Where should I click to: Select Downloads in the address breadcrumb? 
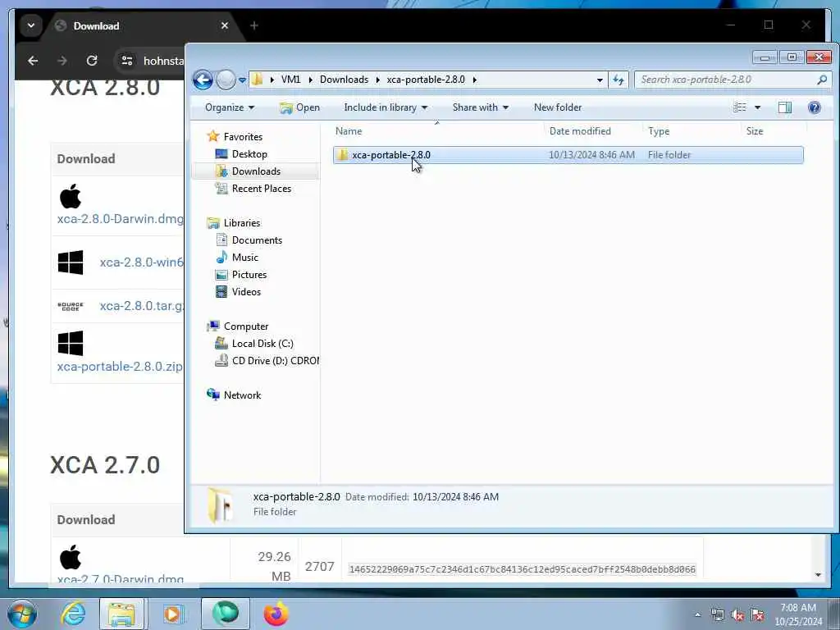tap(344, 80)
